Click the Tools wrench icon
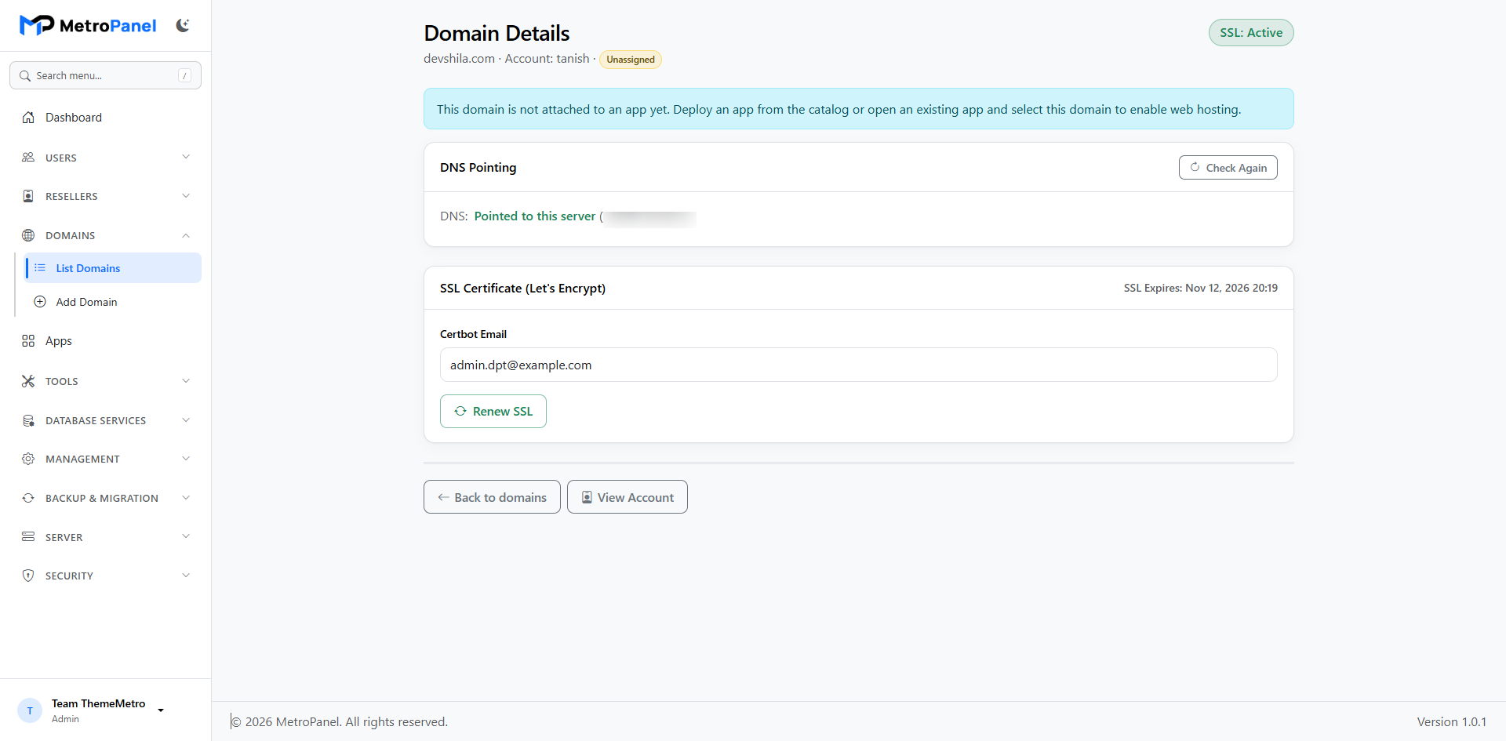Screen dimensions: 1506x741 (x=28, y=381)
